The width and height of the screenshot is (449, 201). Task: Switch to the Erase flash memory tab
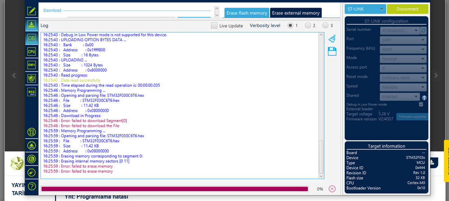[x=247, y=13]
